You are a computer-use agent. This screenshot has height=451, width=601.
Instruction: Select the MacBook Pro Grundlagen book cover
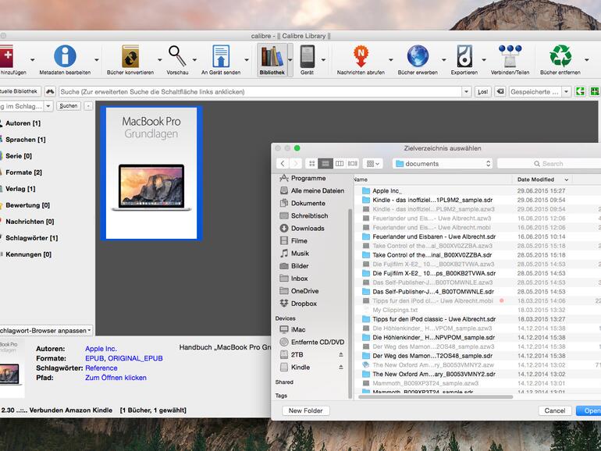pyautogui.click(x=151, y=173)
